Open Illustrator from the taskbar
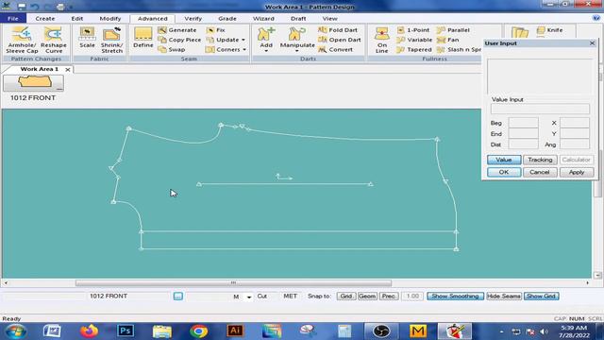Image resolution: width=604 pixels, height=340 pixels. [x=235, y=331]
